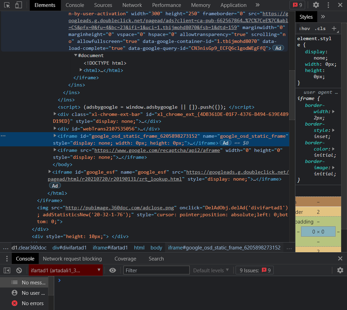Click the Ad badge under google_esf iframe

click(x=55, y=186)
